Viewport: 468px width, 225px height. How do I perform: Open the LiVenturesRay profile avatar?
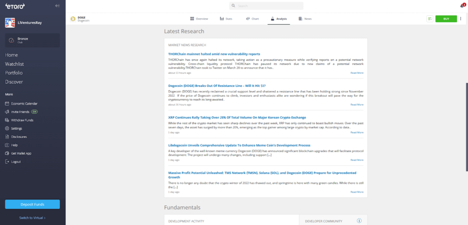(10, 23)
